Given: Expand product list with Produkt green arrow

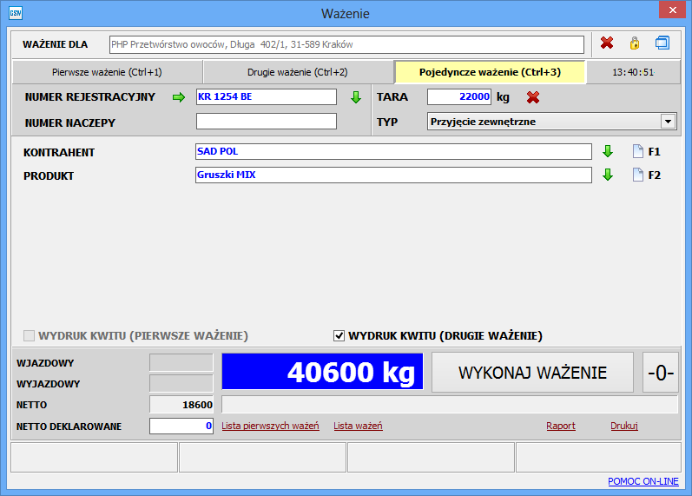Looking at the screenshot, I should point(608,175).
